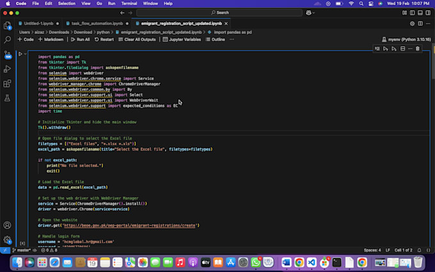Expand the run cell options chevron
The width and height of the screenshot is (435, 272).
pyautogui.click(x=25, y=54)
